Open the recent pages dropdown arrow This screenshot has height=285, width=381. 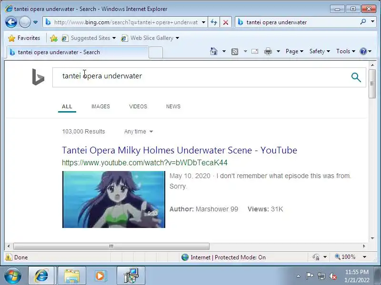[35, 22]
